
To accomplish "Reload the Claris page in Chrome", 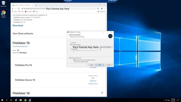I will point(19,8).
